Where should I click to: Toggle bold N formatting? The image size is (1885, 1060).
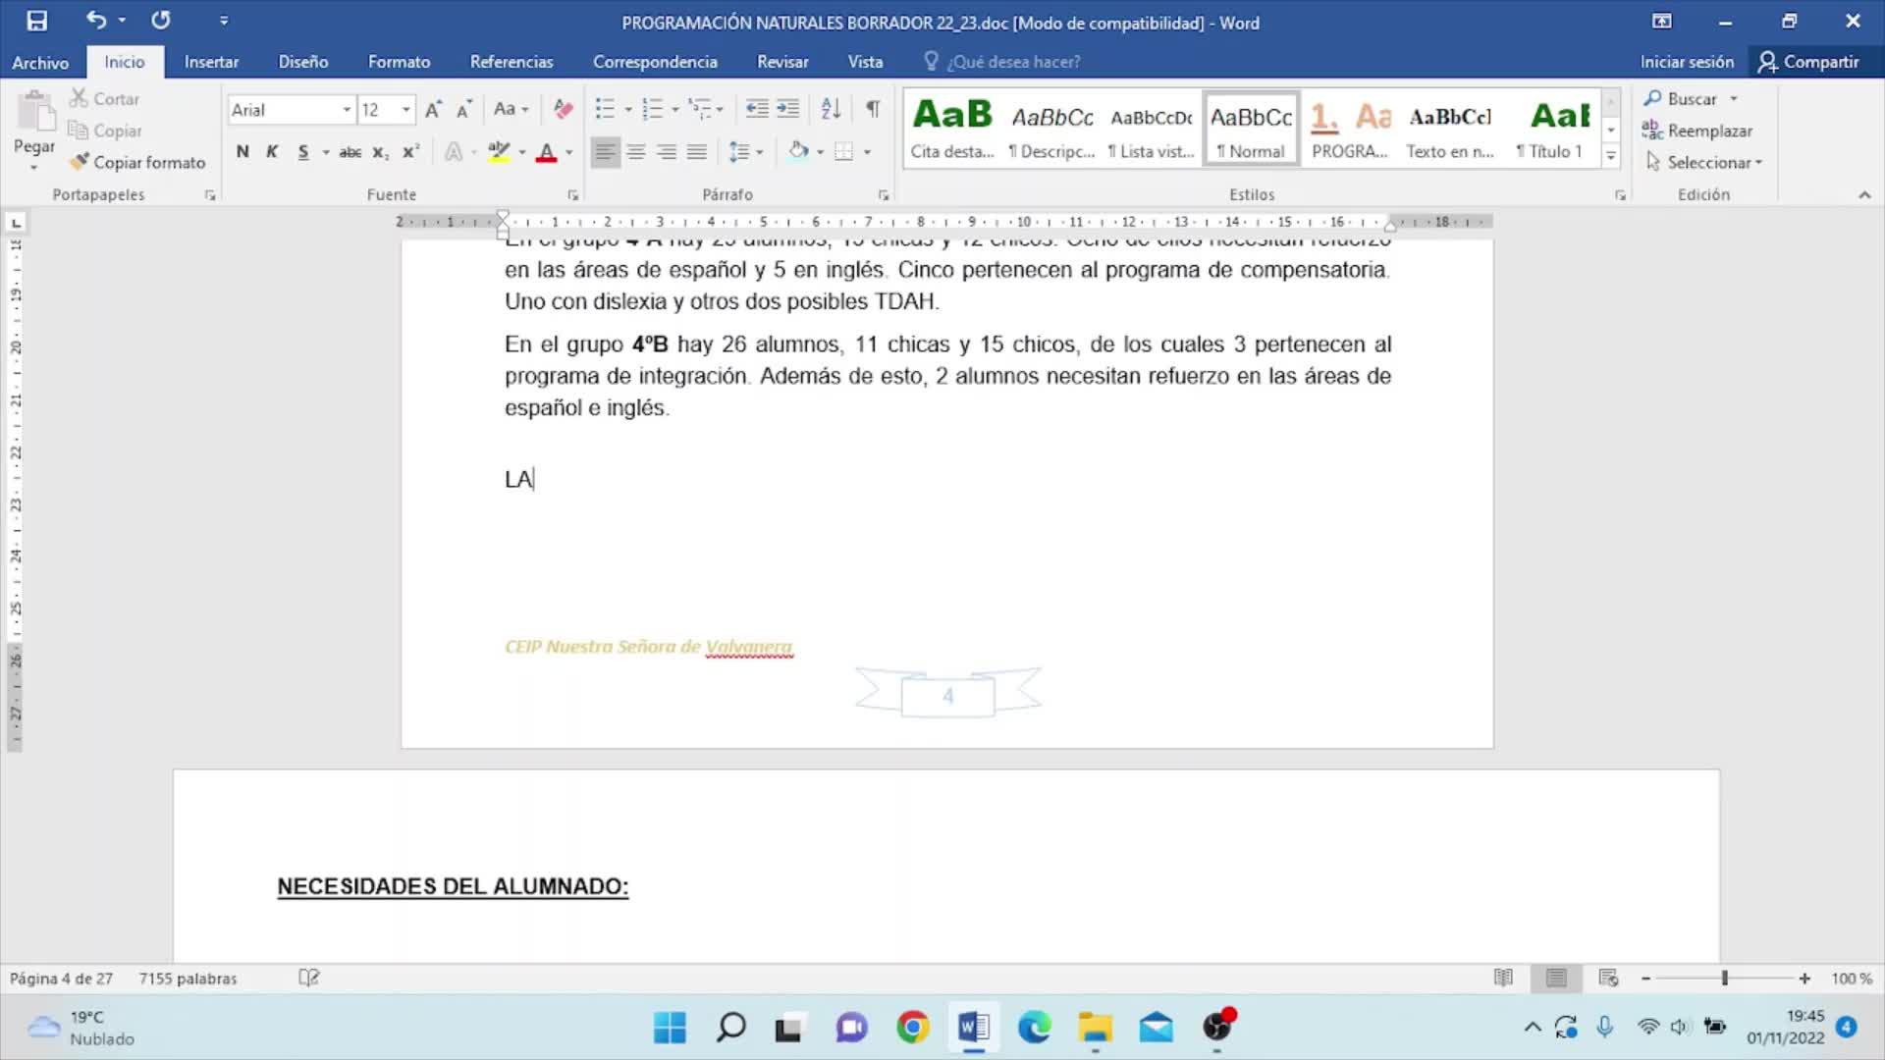(x=242, y=151)
